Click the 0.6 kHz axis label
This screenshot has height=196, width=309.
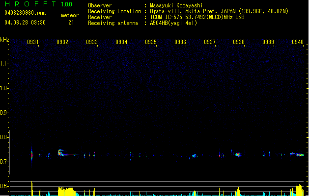coord(4,186)
